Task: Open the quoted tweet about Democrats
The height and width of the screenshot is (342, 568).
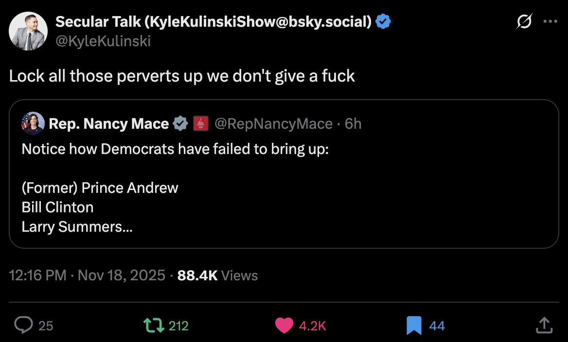Action: [284, 194]
